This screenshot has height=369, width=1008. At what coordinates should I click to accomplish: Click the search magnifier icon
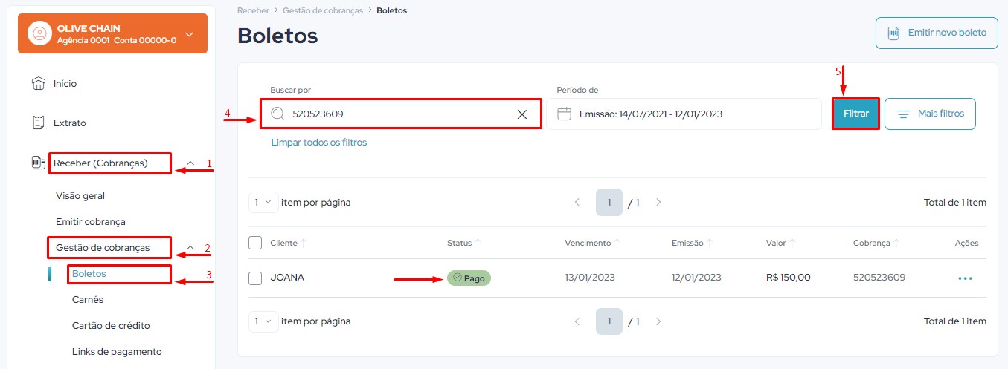pos(277,114)
